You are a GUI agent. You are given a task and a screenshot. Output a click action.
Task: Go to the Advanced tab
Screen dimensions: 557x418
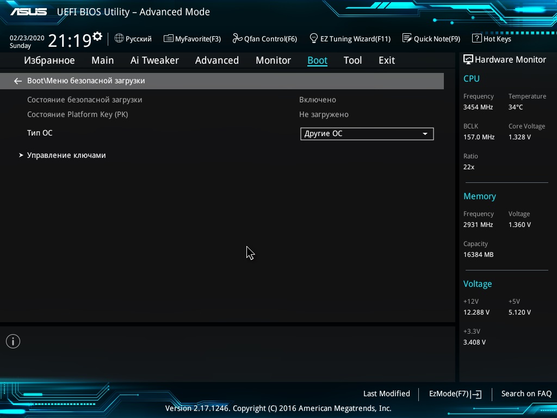217,60
